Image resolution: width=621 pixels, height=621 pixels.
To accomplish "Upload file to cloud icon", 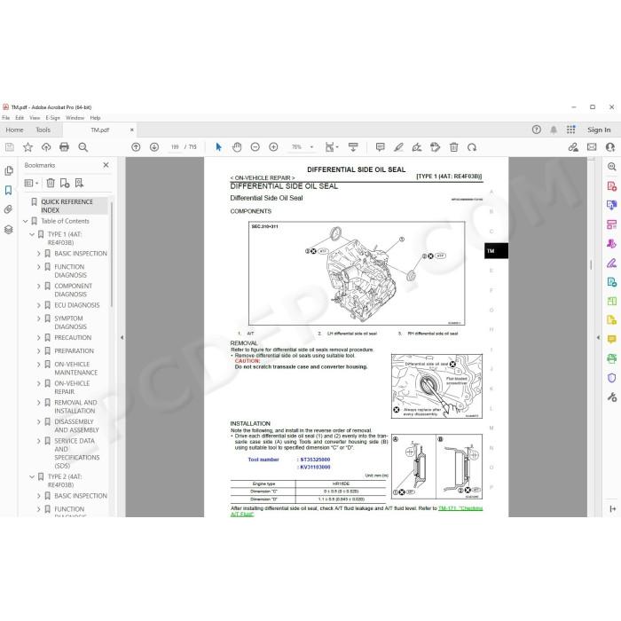I will click(46, 147).
